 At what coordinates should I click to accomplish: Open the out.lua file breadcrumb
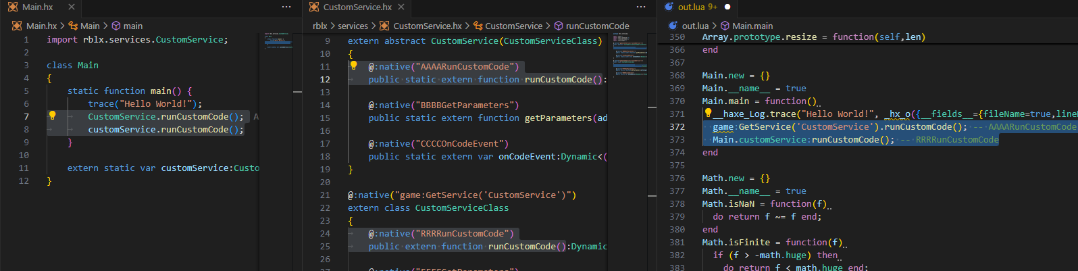pyautogui.click(x=689, y=26)
